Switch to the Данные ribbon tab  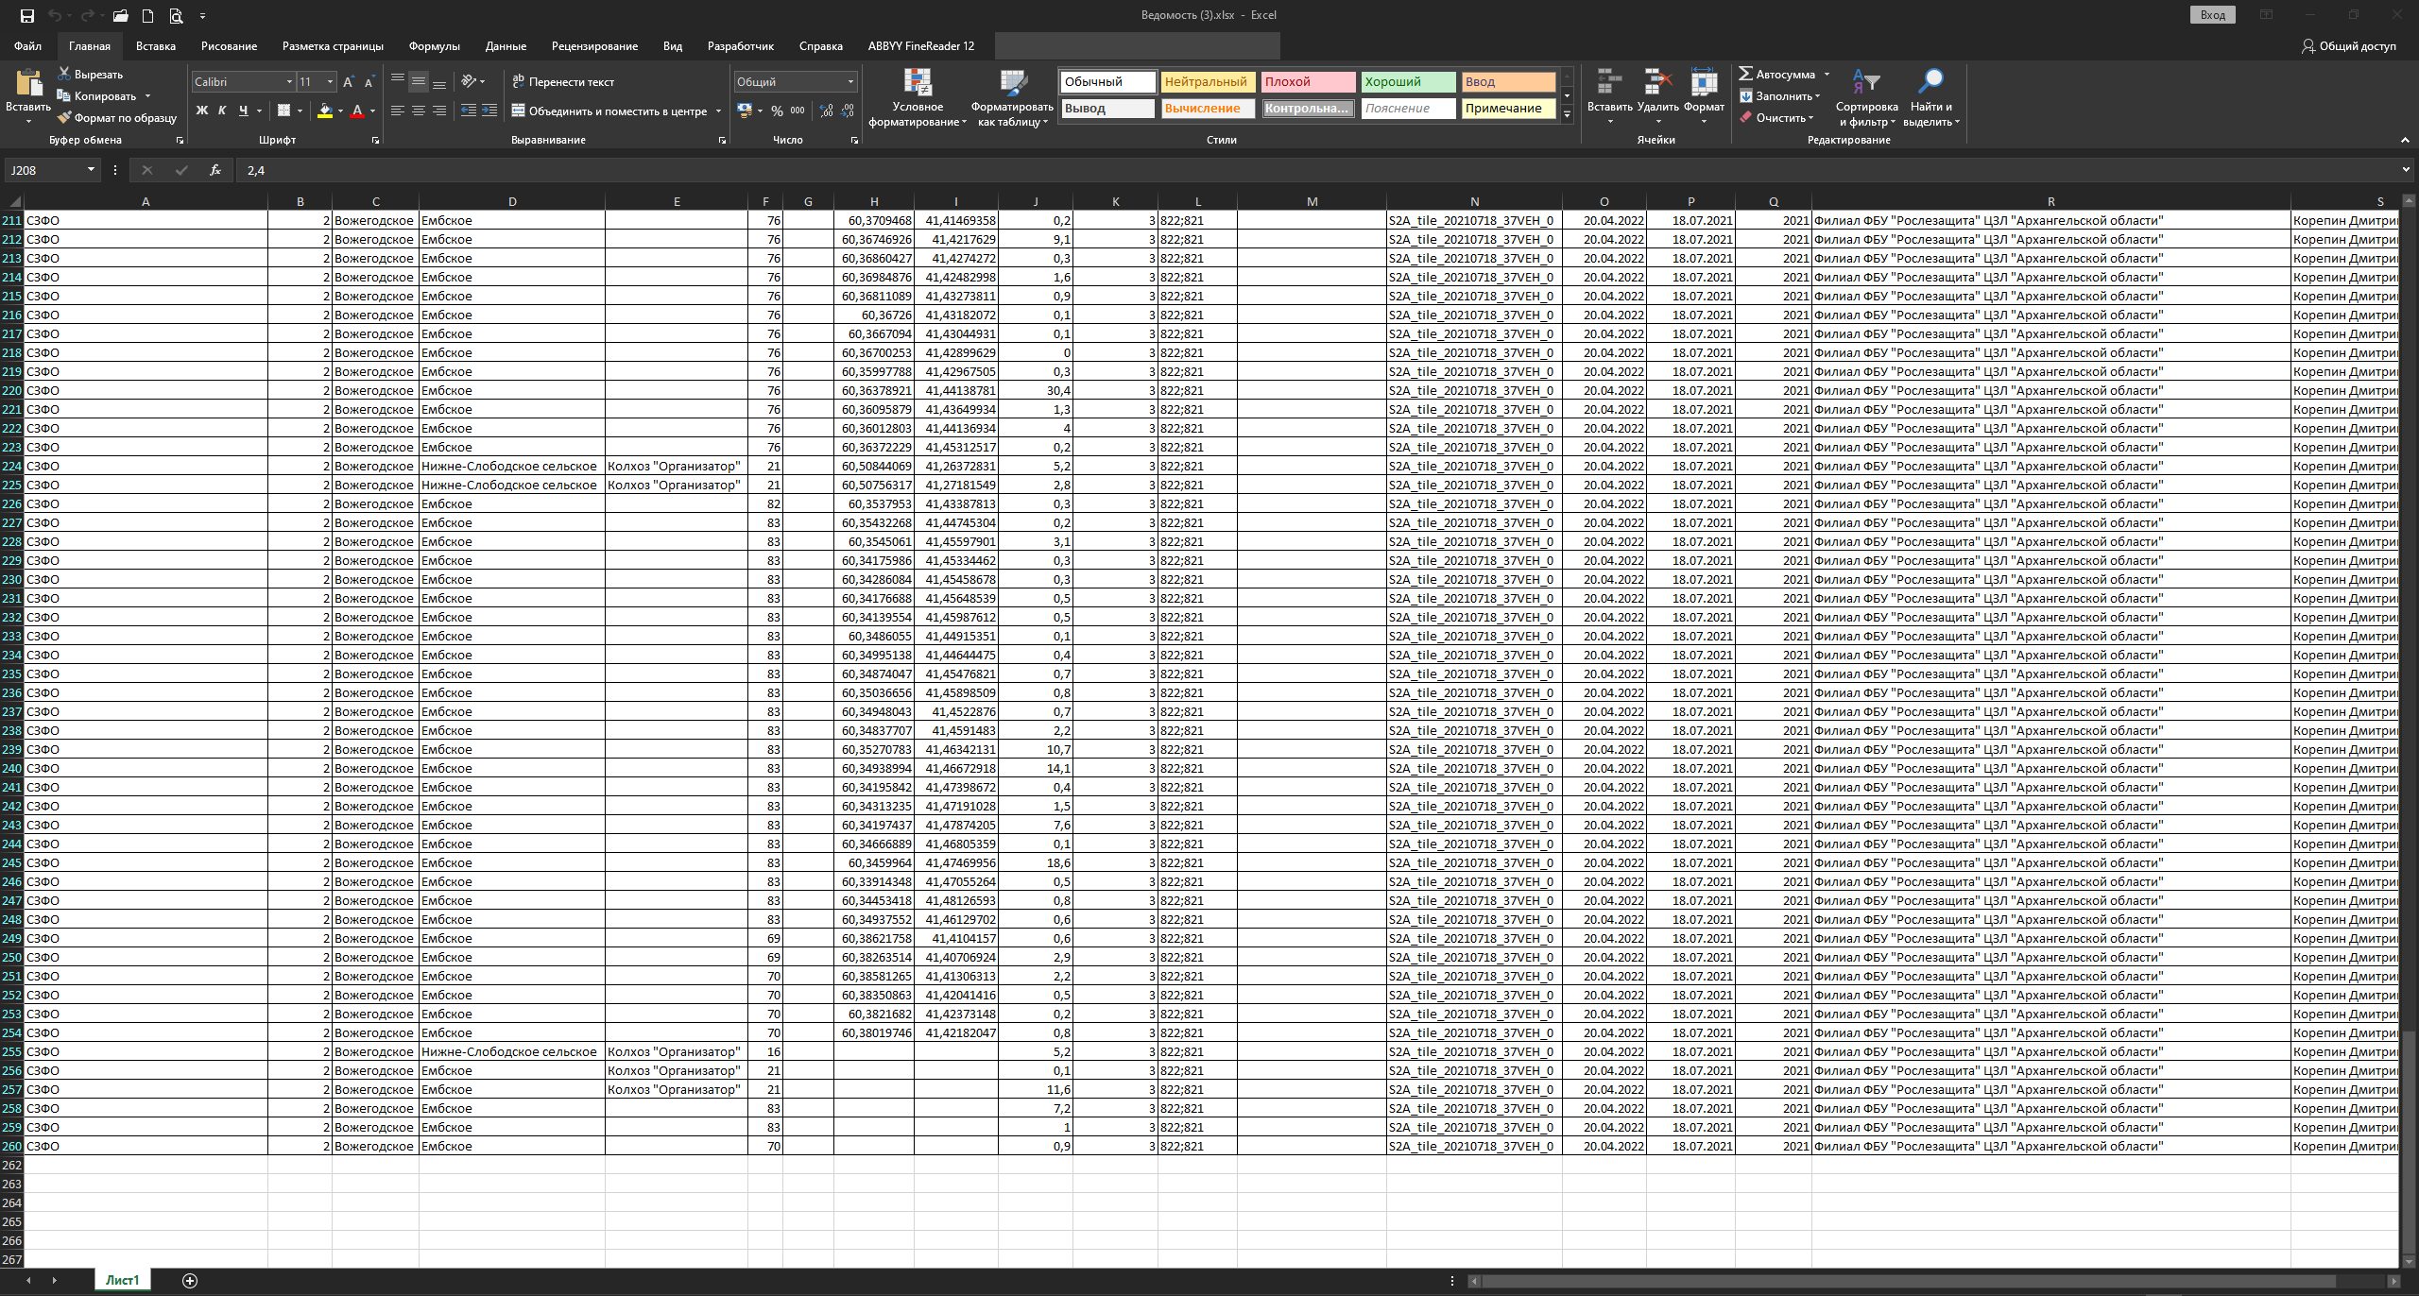point(506,46)
